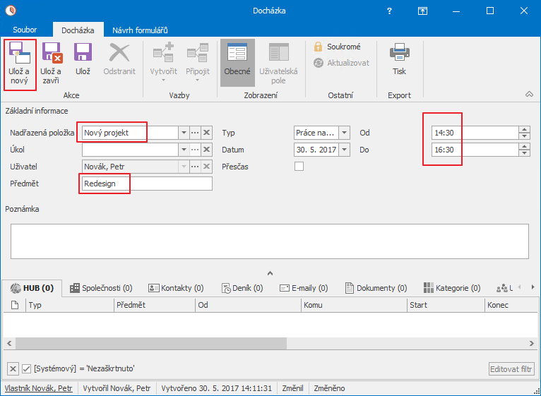
Task: Open the Soubor menu tab
Action: (25, 30)
